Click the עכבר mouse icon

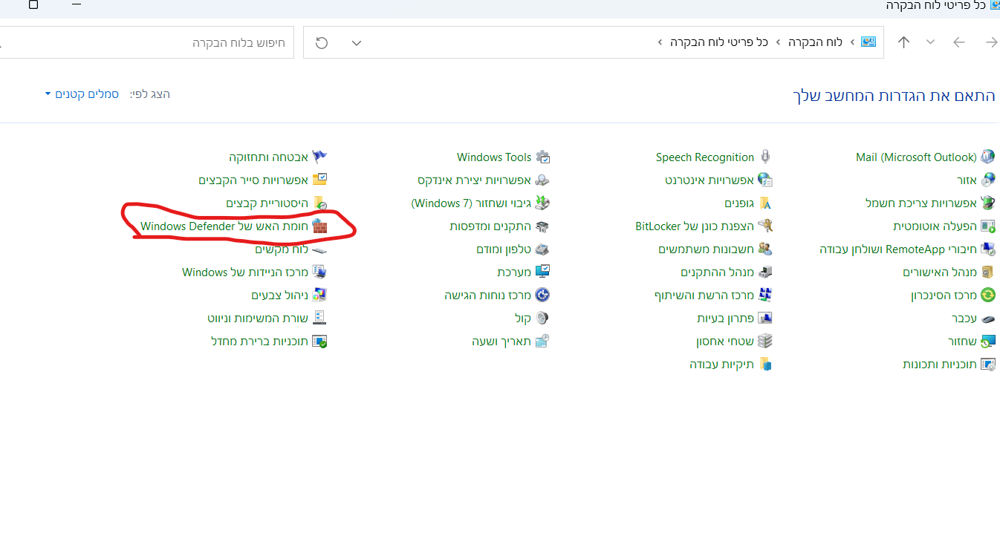click(x=987, y=318)
